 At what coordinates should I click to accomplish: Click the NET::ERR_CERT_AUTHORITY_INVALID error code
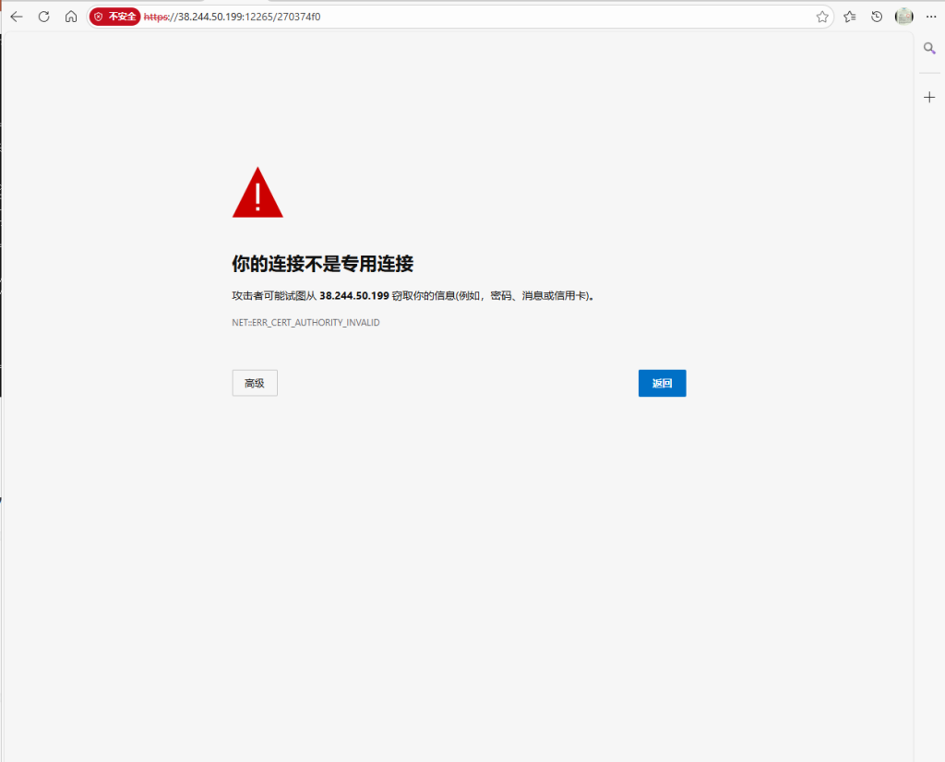coord(305,323)
